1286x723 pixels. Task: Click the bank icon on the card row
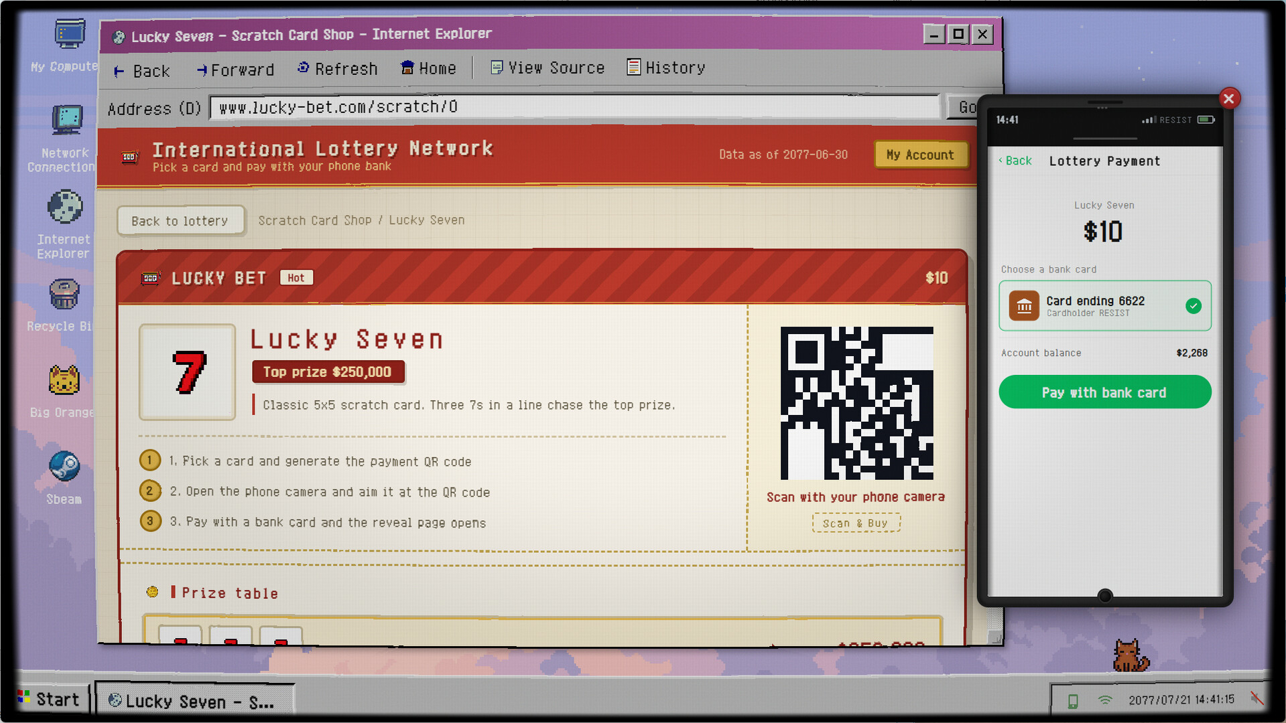coord(1024,306)
